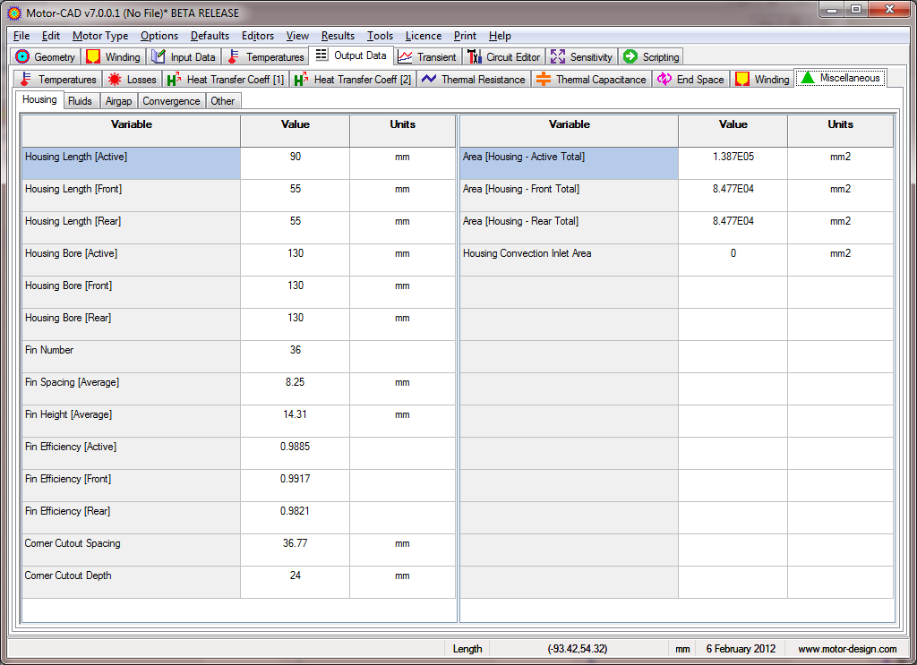The height and width of the screenshot is (665, 917).
Task: Open the Edit menu
Action: click(51, 36)
